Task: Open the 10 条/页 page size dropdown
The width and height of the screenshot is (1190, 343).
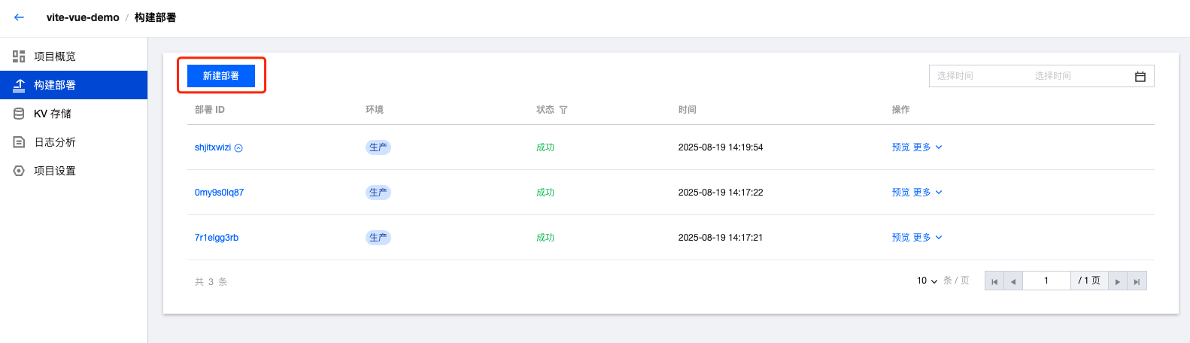Action: [x=927, y=281]
